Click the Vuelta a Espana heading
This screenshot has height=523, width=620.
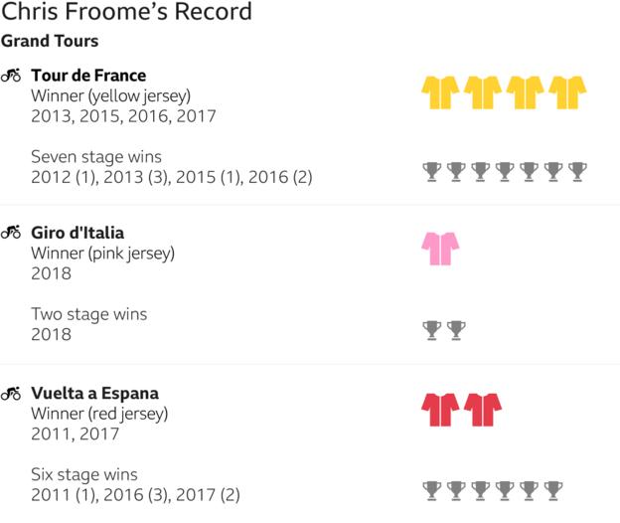pyautogui.click(x=95, y=393)
